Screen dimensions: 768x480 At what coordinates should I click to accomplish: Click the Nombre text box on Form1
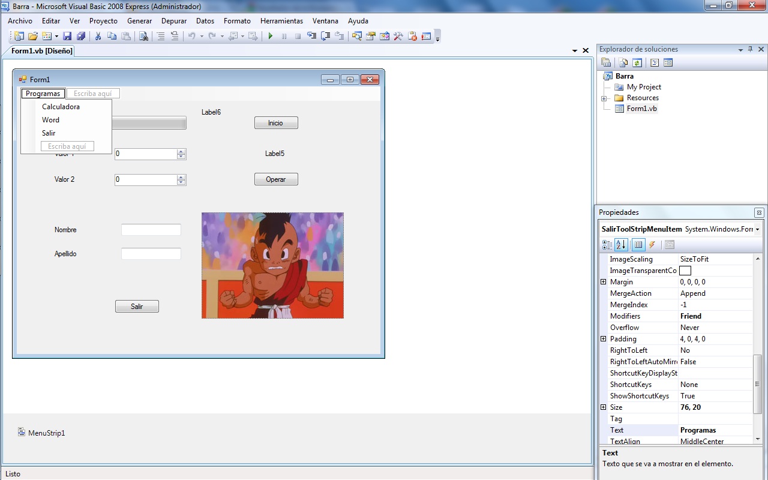[151, 230]
